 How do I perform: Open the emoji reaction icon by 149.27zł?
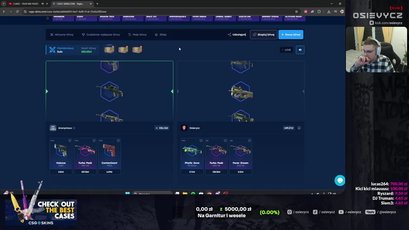coord(299,128)
